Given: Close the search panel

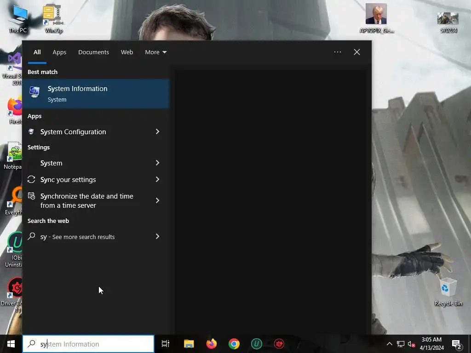Looking at the screenshot, I should (x=356, y=52).
